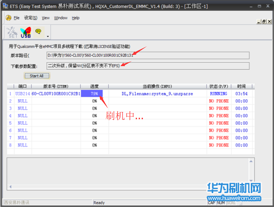Image resolution: width=274 pixels, height=207 pixels.
Task: Click the application logo icon beside File
Action: (8, 18)
